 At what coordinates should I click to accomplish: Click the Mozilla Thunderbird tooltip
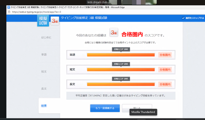click(x=143, y=112)
